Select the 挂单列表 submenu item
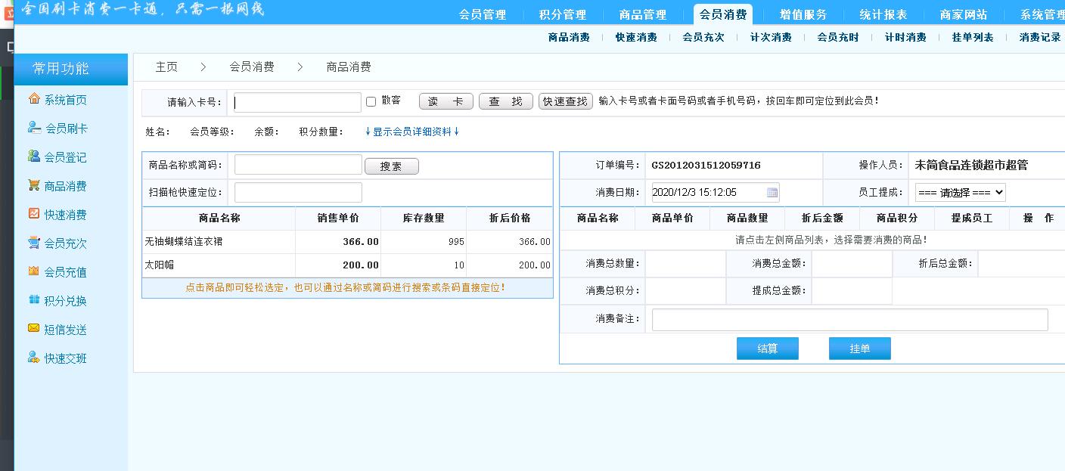This screenshot has width=1065, height=471. (x=972, y=37)
